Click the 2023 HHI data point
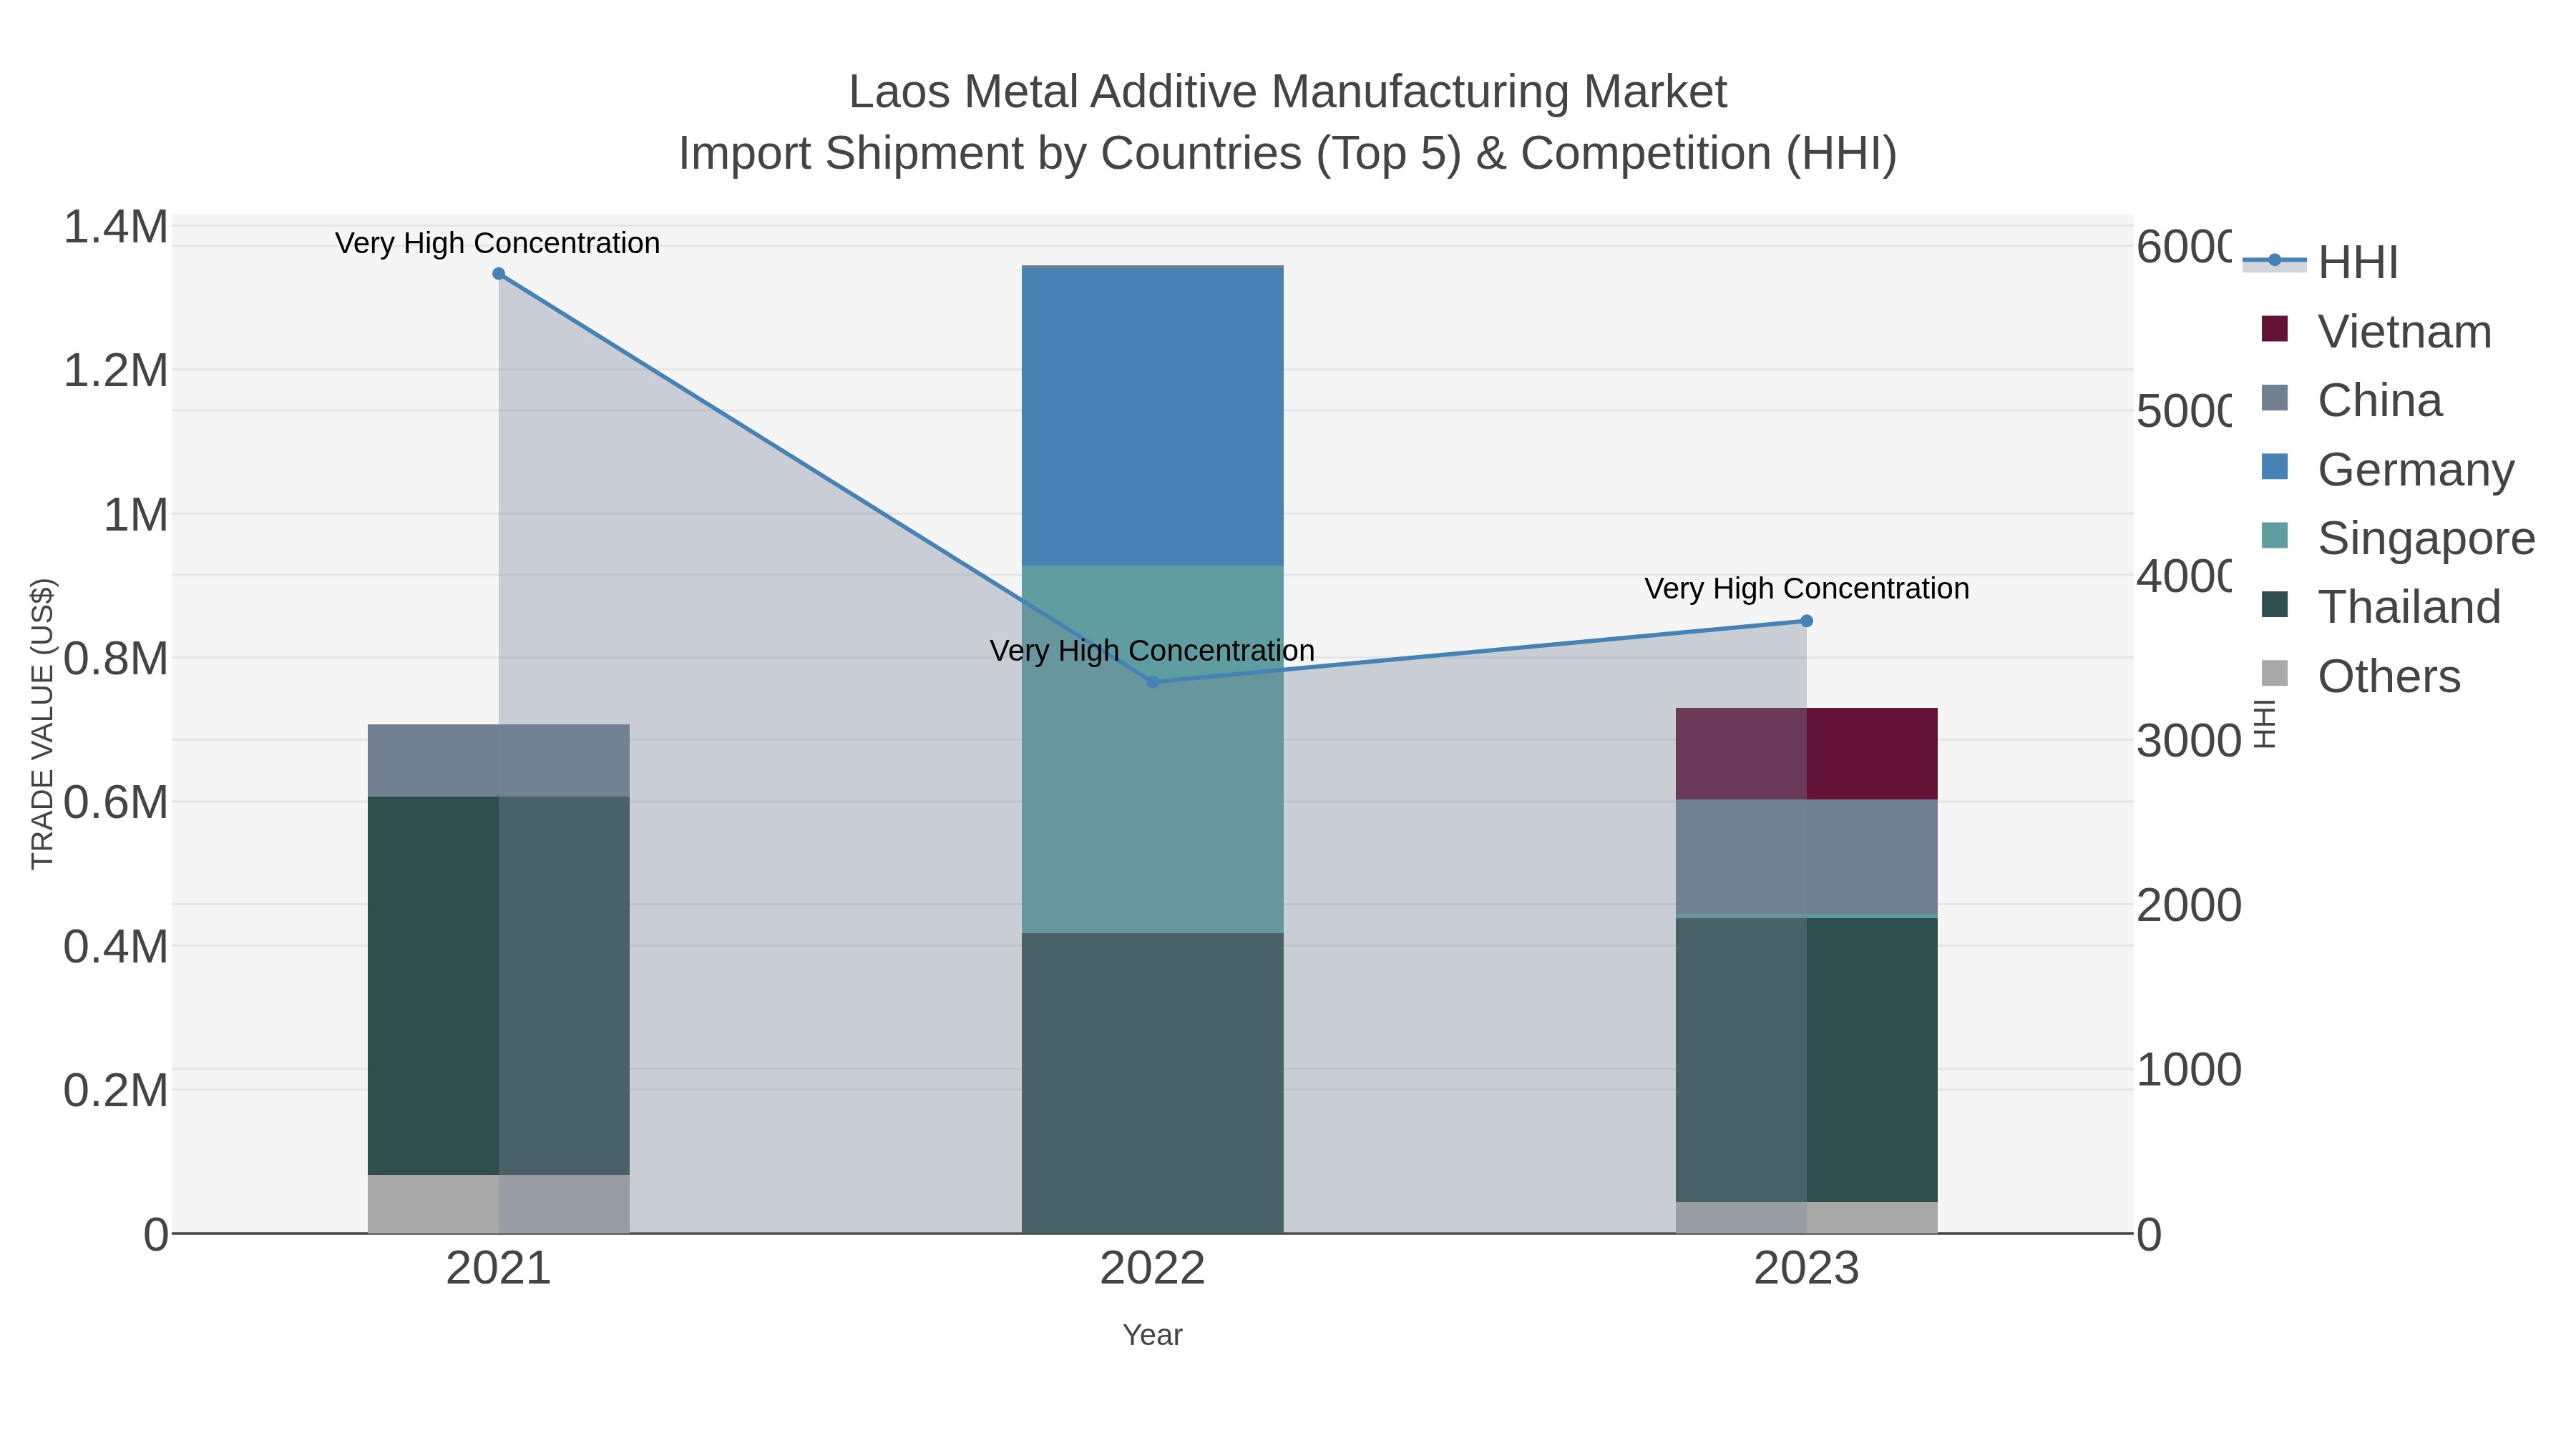The height and width of the screenshot is (1448, 2576). pos(1806,621)
